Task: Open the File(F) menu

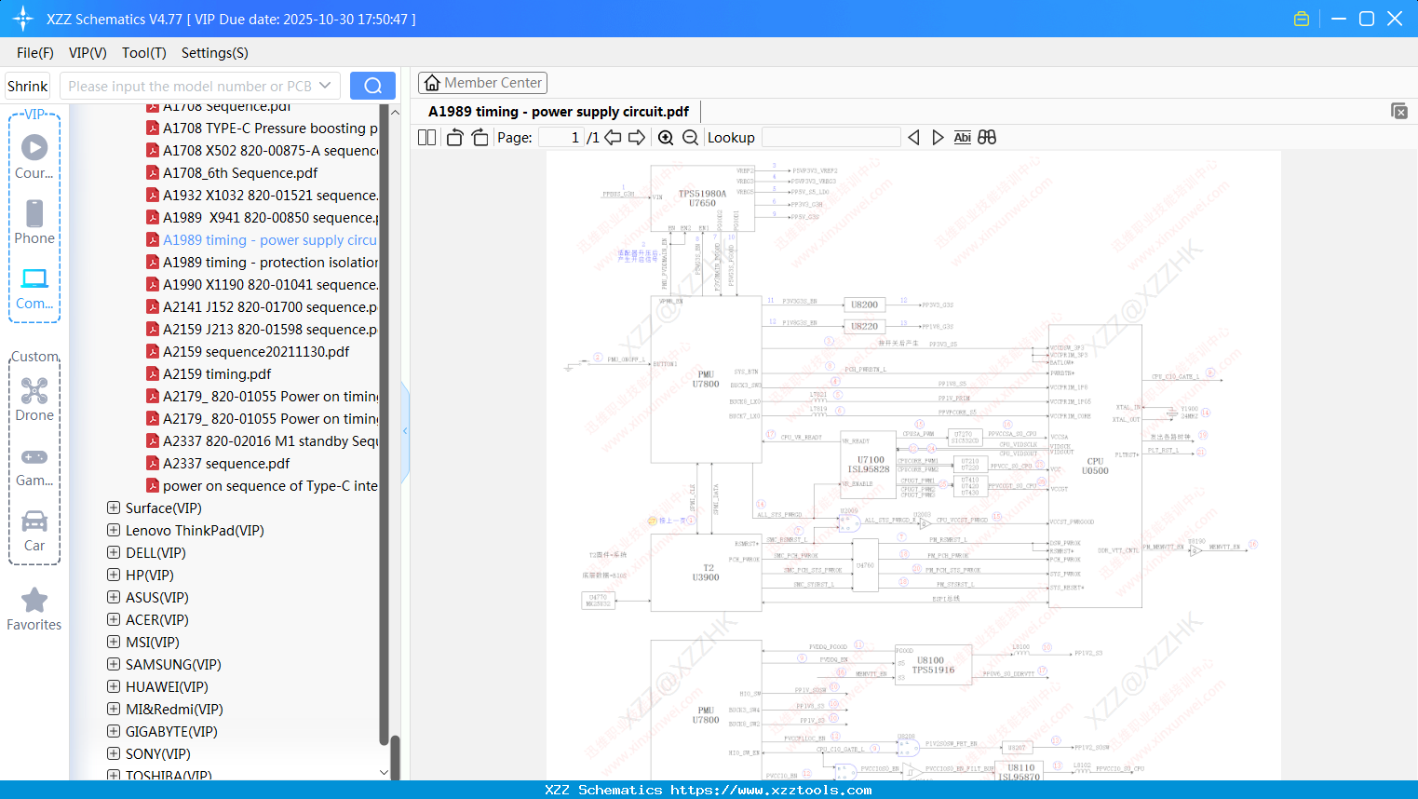Action: coord(35,53)
